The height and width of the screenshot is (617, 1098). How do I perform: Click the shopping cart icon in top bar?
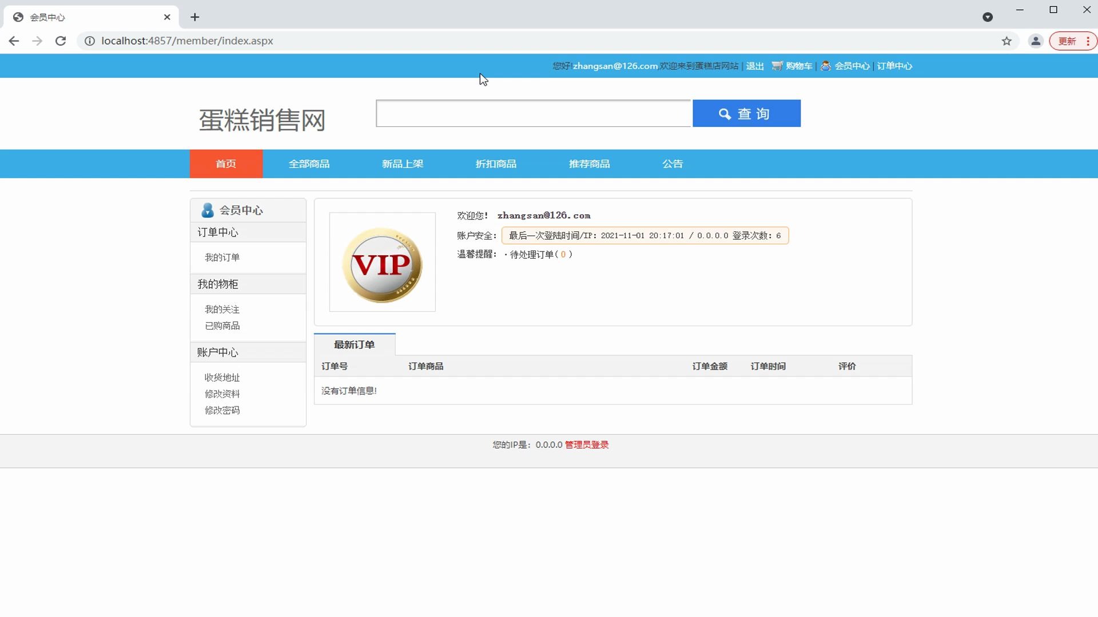[777, 66]
